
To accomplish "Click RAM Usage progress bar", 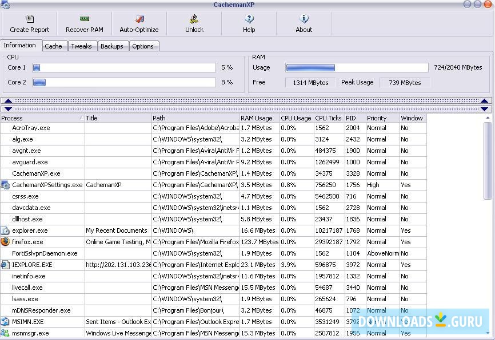I will [x=357, y=67].
